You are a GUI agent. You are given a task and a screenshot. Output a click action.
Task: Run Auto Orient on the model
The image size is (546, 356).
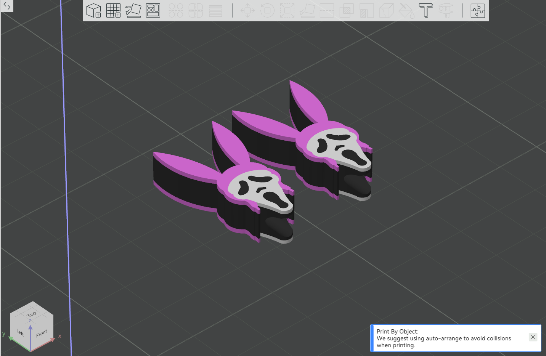(x=133, y=10)
